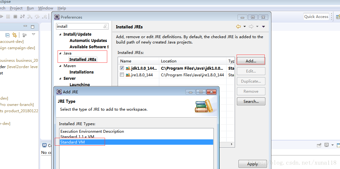This screenshot has height=169, width=340.
Task: Click Collapse All in explorer view
Action: [7, 35]
